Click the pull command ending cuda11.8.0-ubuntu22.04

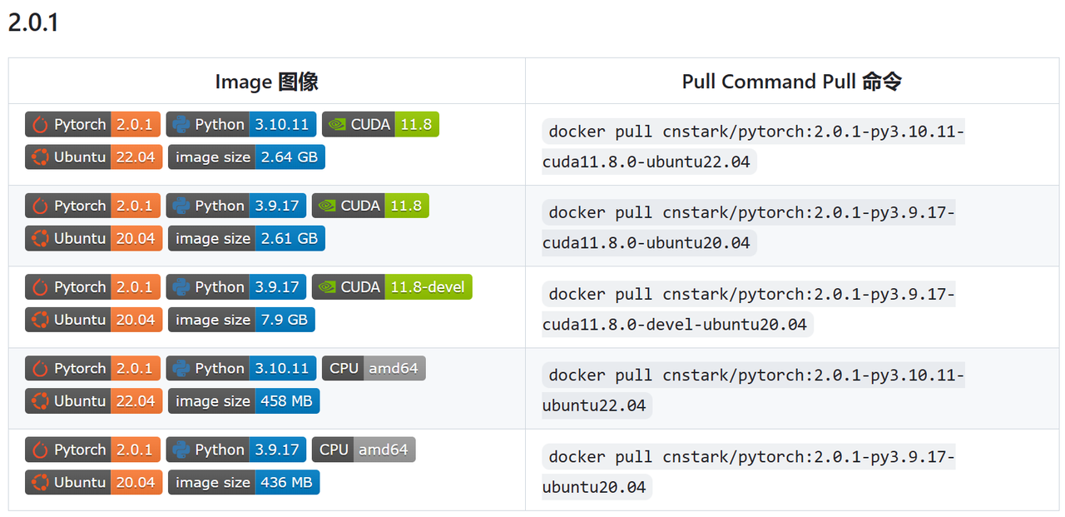(x=753, y=147)
